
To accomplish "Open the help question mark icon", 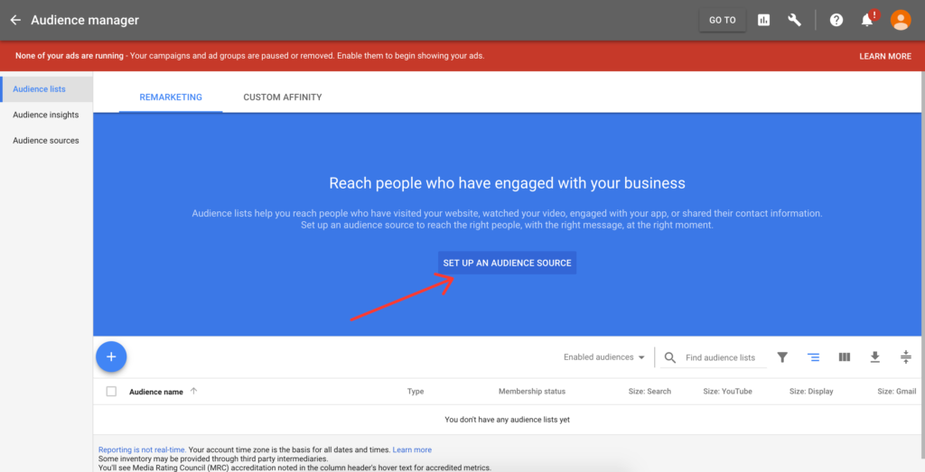I will click(836, 20).
